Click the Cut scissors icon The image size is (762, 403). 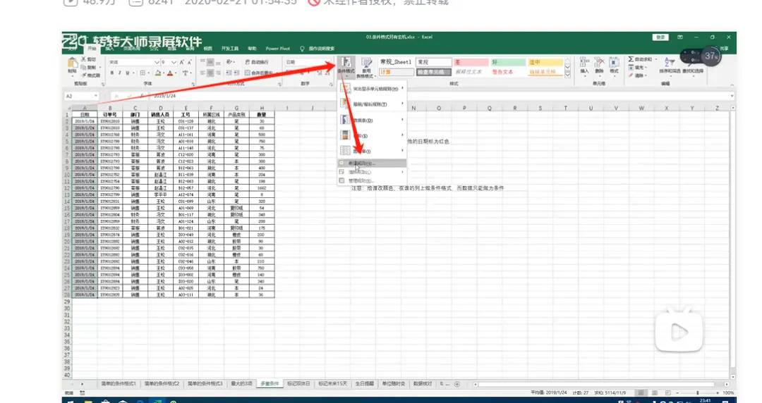pyautogui.click(x=83, y=58)
